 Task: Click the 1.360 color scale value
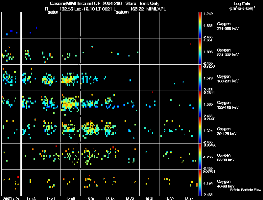coord(208,104)
